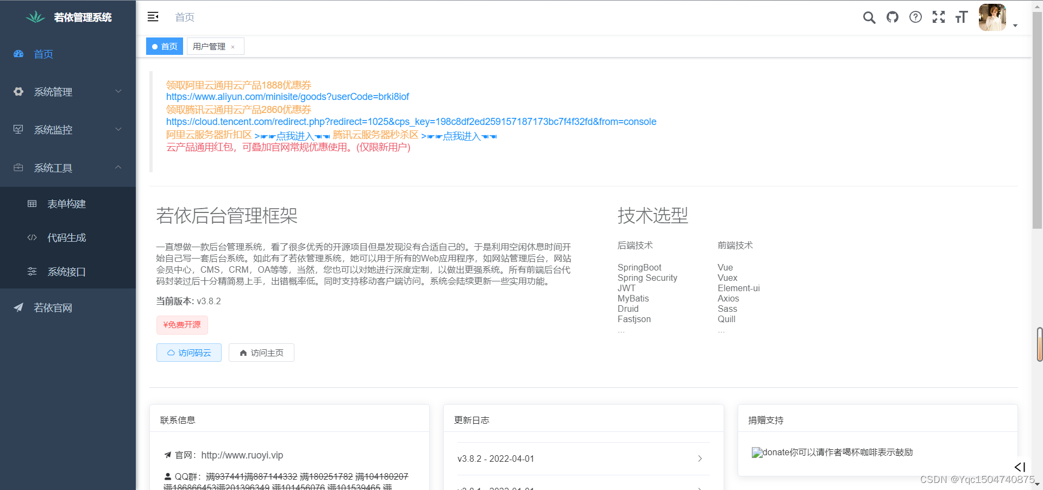Collapse the 系统工具 menu chevron
The width and height of the screenshot is (1043, 490).
point(118,167)
